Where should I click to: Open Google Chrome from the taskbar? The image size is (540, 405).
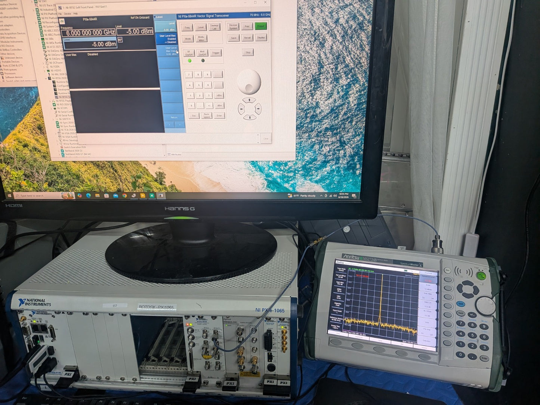[125, 195]
